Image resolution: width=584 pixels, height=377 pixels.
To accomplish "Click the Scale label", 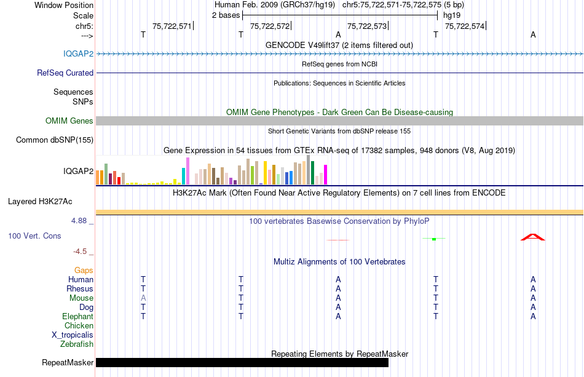I will [83, 15].
